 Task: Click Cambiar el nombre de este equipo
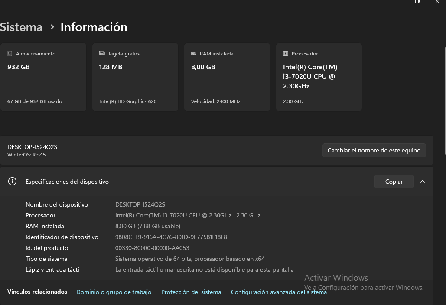tap(374, 150)
